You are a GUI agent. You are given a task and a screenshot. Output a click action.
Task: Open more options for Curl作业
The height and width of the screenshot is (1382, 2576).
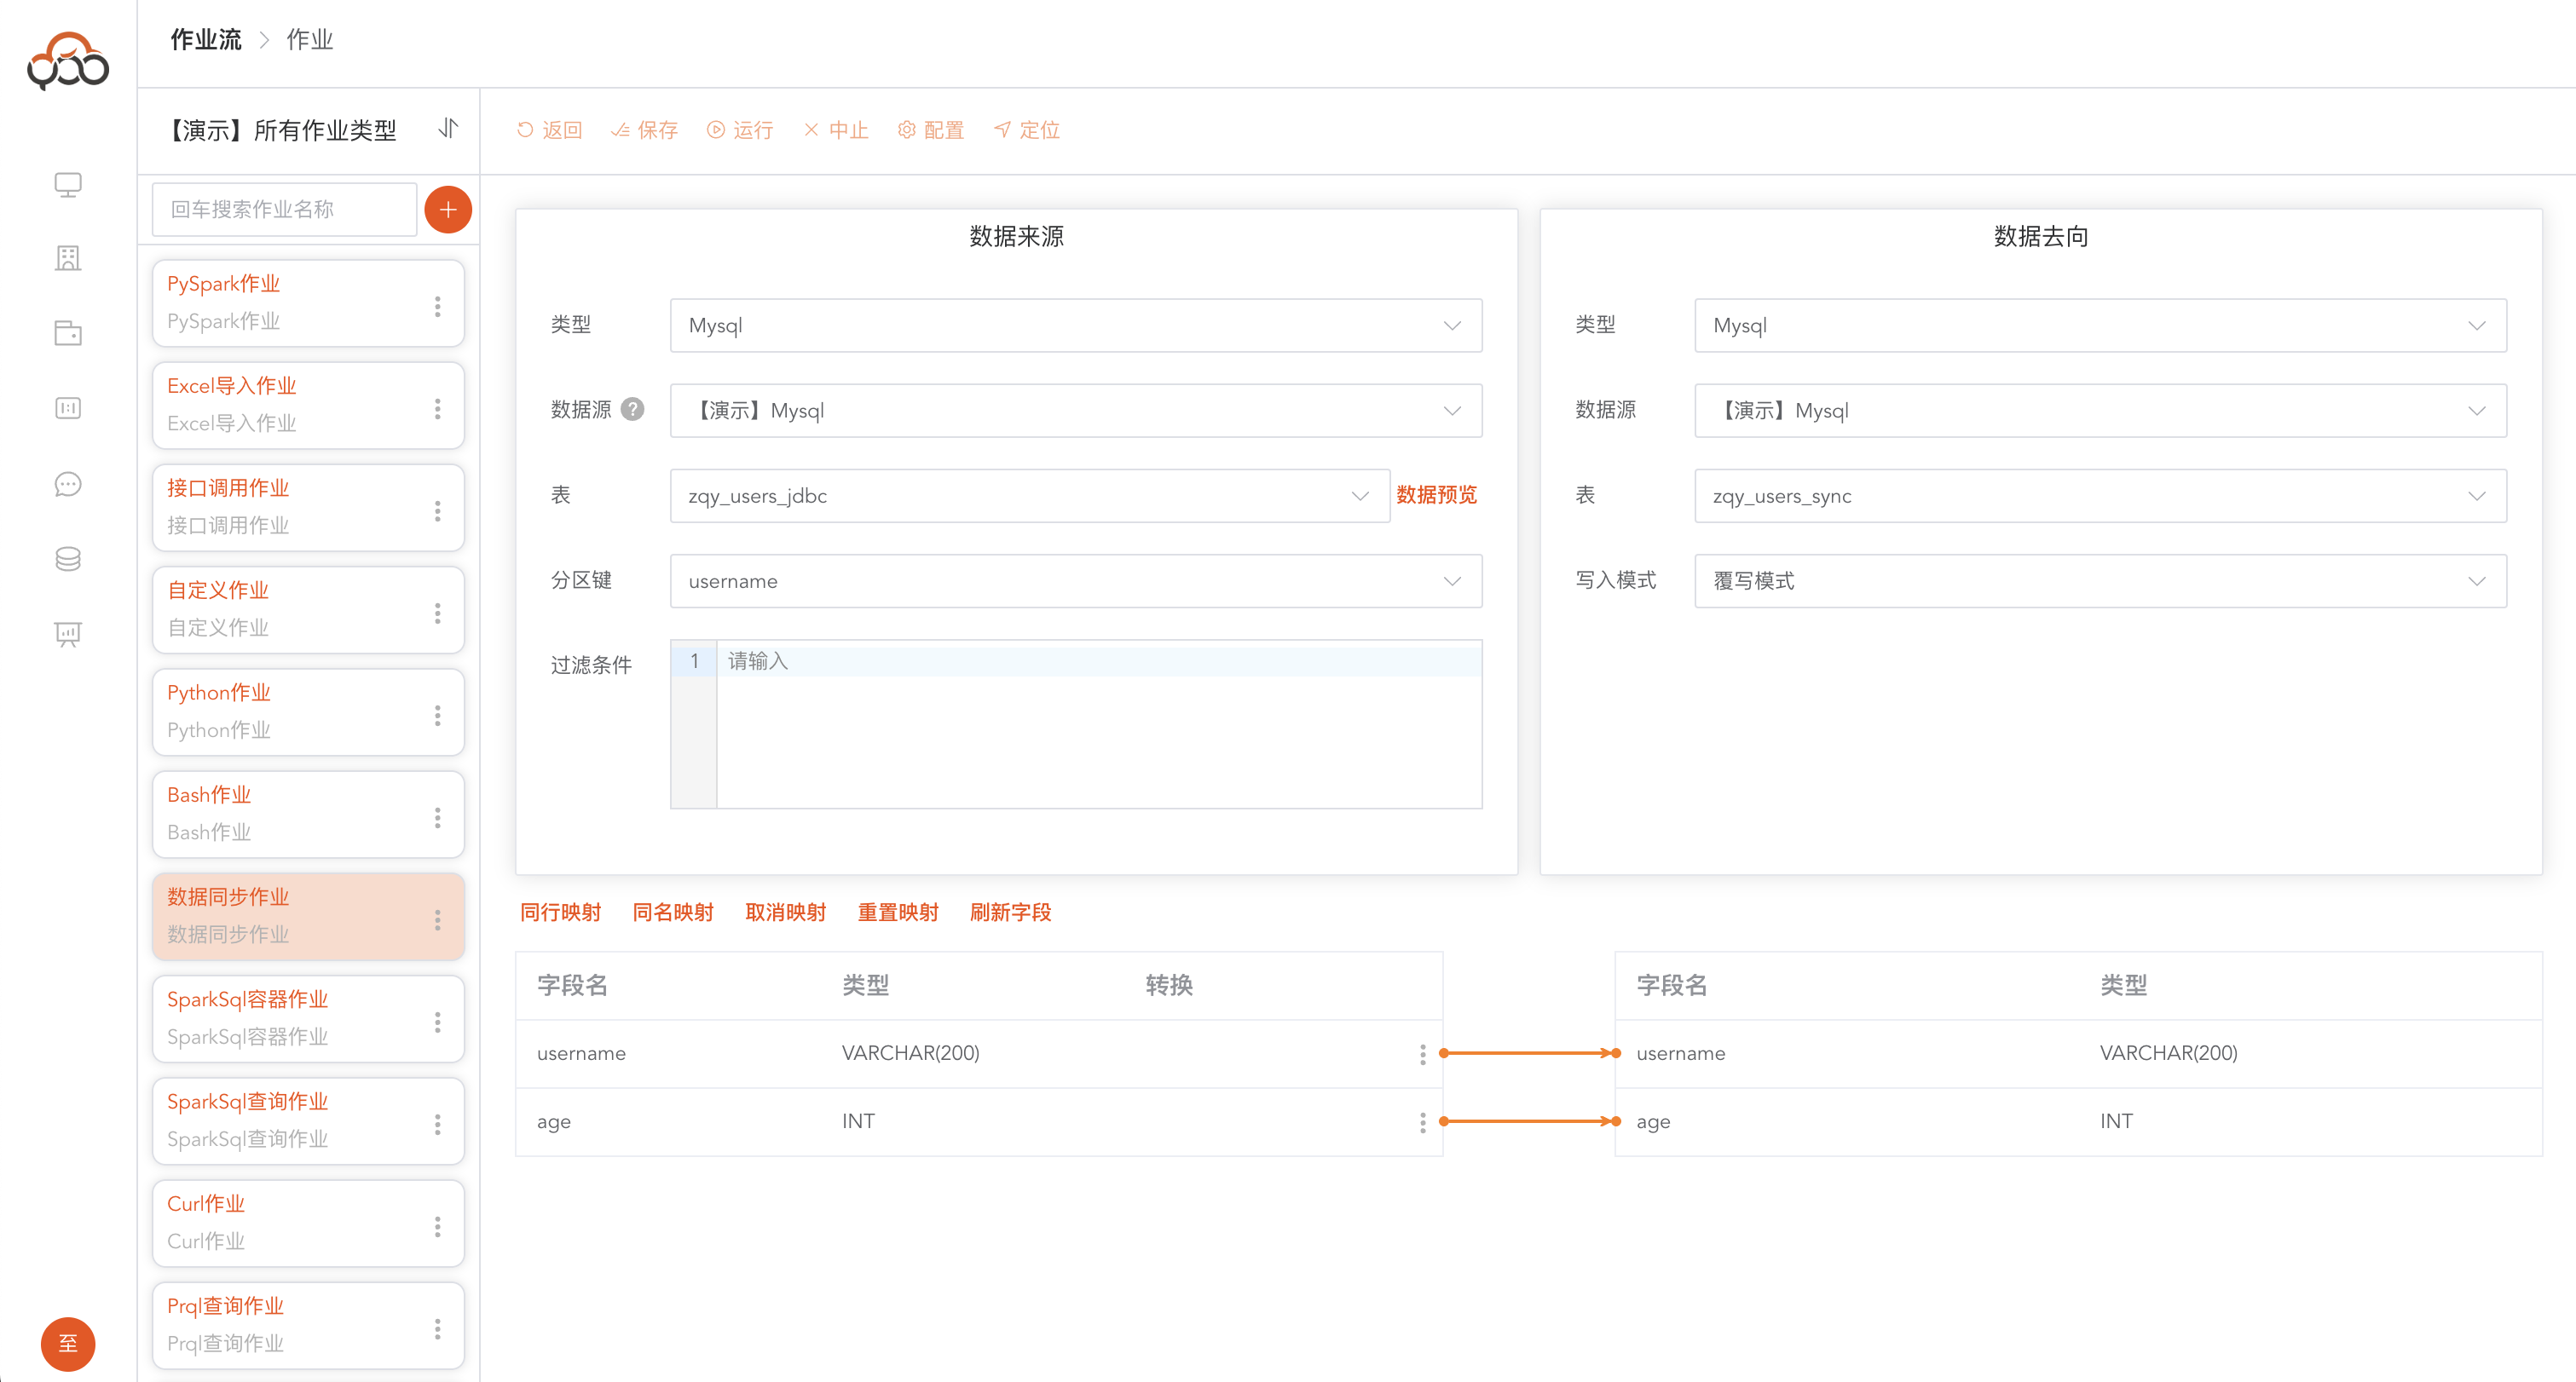coord(437,1226)
